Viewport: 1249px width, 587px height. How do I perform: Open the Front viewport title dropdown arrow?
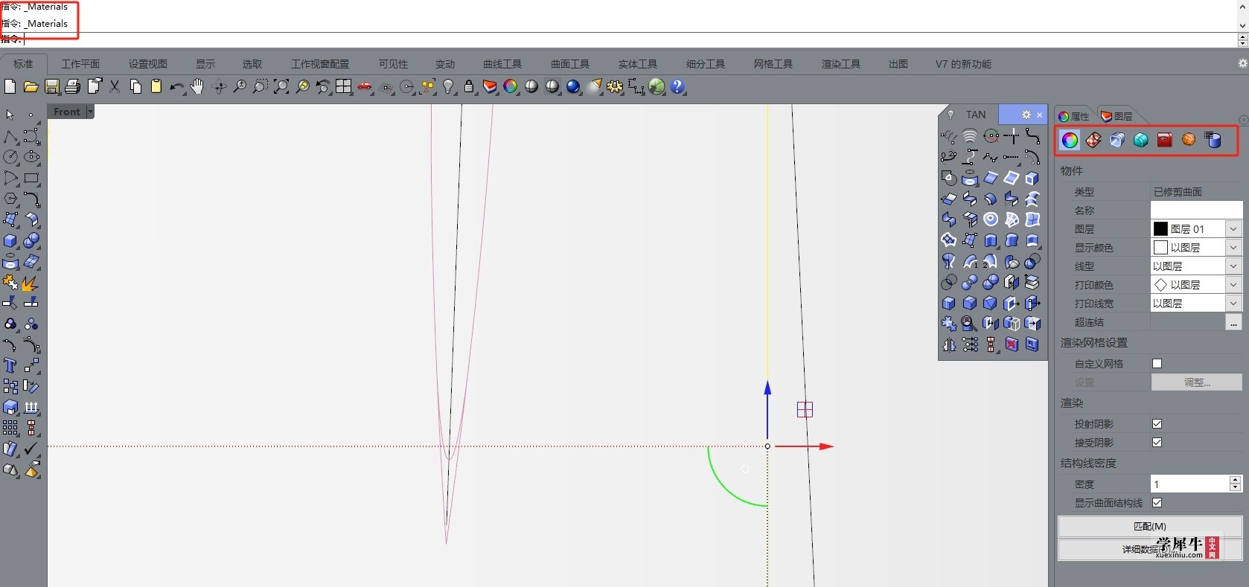pos(90,112)
